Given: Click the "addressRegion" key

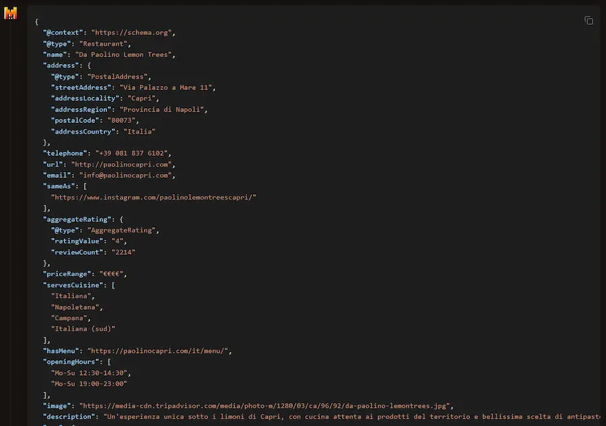Looking at the screenshot, I should pyautogui.click(x=81, y=110).
